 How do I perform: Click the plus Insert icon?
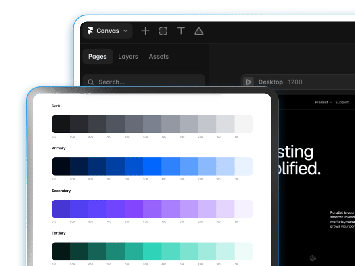(x=145, y=31)
